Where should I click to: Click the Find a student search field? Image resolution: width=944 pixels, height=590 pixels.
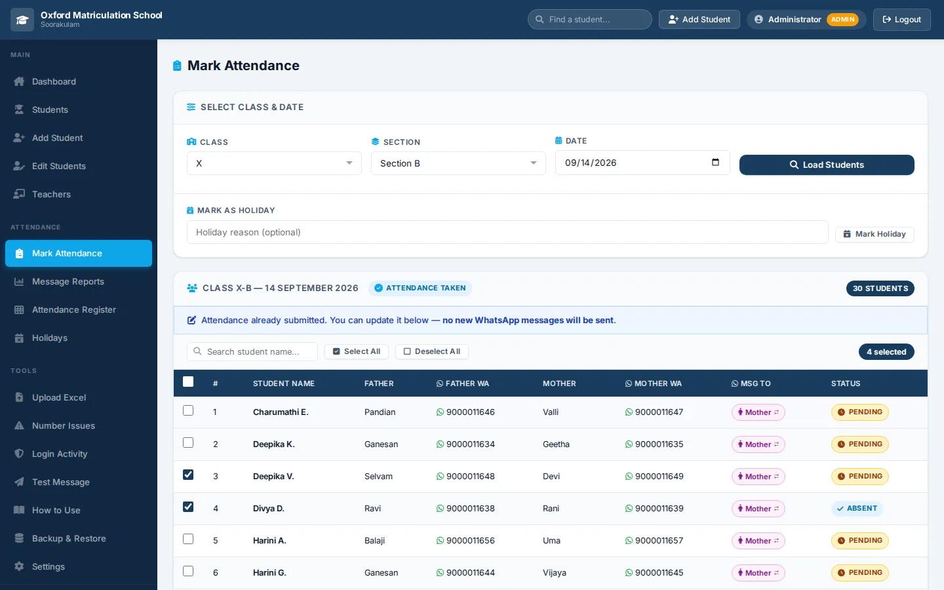click(x=589, y=20)
